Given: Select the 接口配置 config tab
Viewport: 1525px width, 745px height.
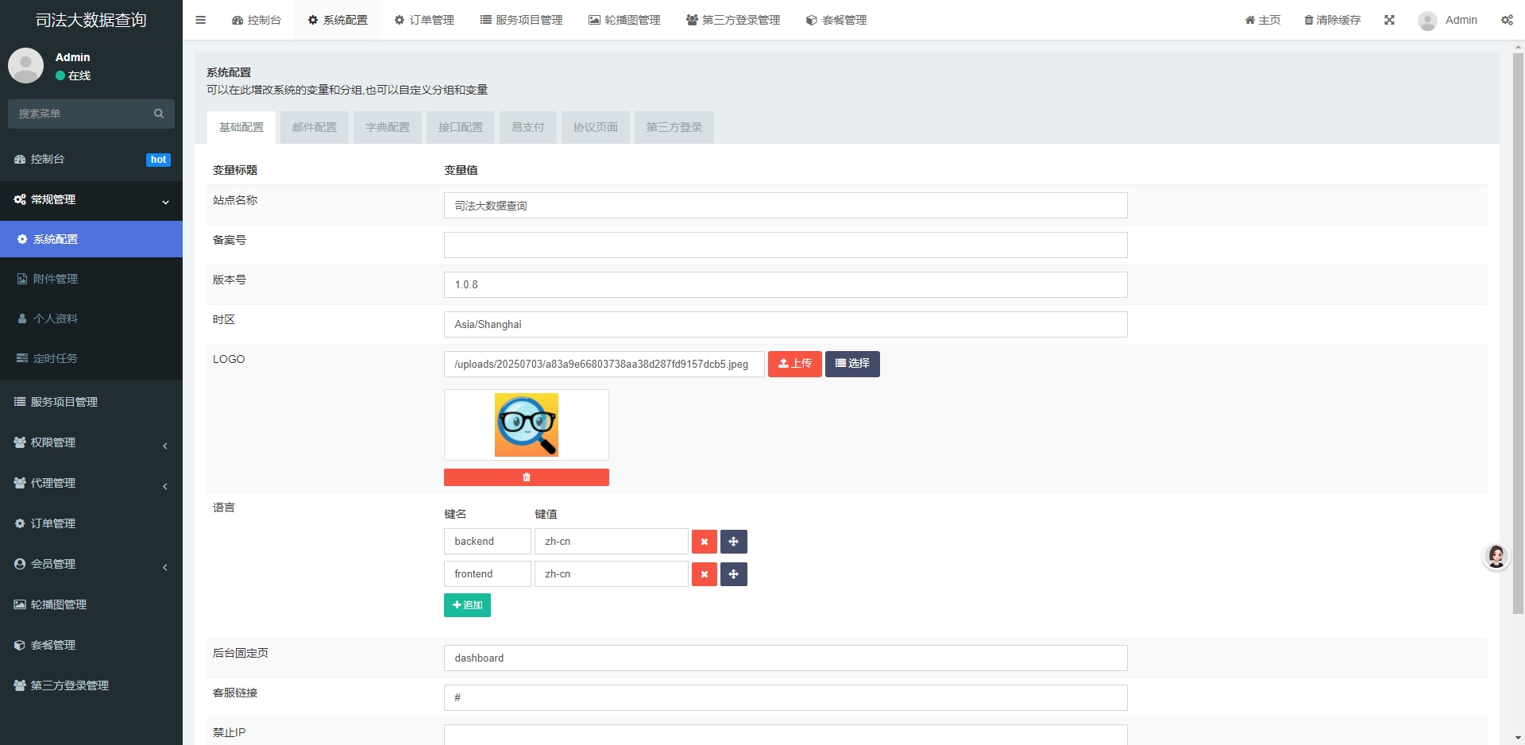Looking at the screenshot, I should [461, 127].
